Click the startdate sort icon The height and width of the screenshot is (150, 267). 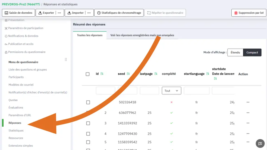tap(215, 79)
